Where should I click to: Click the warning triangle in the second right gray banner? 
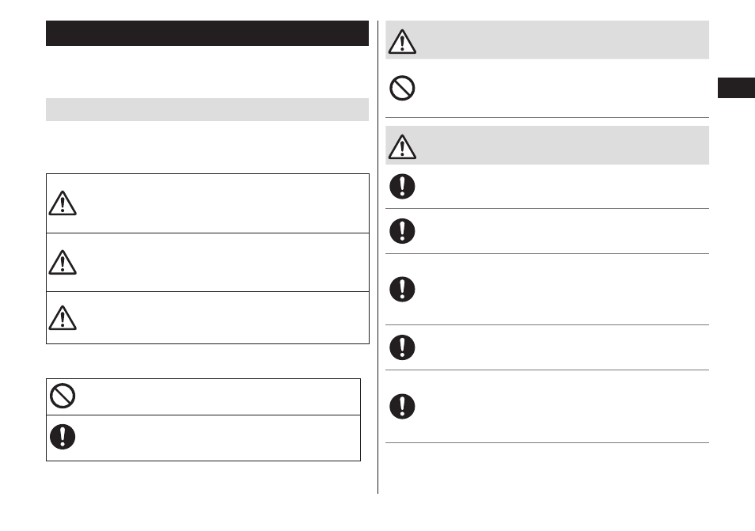pyautogui.click(x=402, y=147)
